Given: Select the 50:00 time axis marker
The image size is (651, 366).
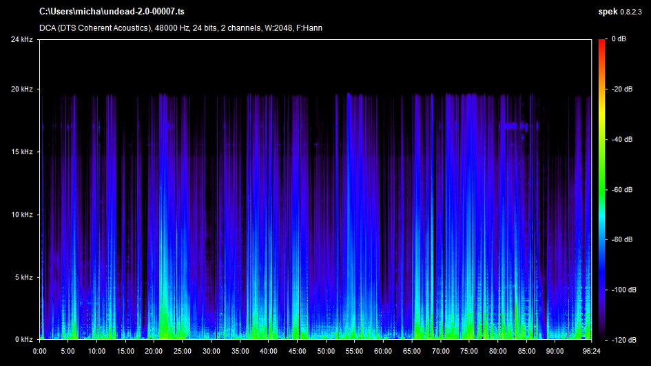Looking at the screenshot, I should pyautogui.click(x=326, y=350).
